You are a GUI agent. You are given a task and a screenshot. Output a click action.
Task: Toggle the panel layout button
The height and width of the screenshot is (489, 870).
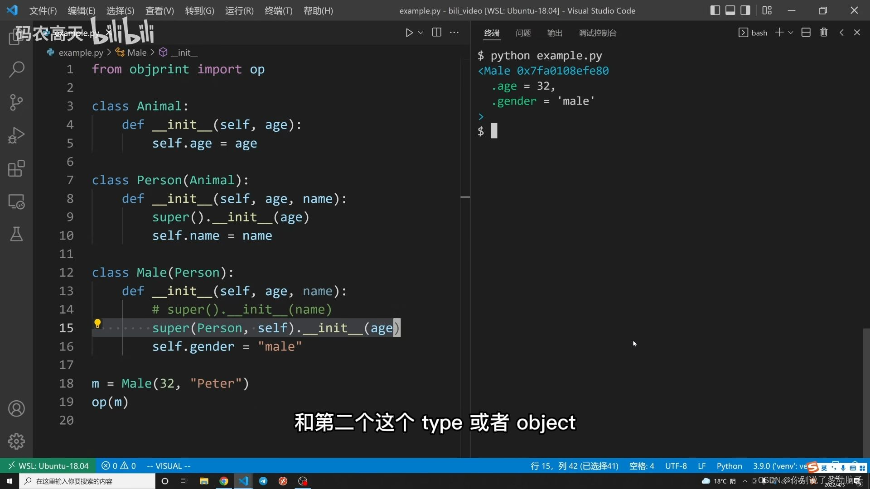(730, 10)
